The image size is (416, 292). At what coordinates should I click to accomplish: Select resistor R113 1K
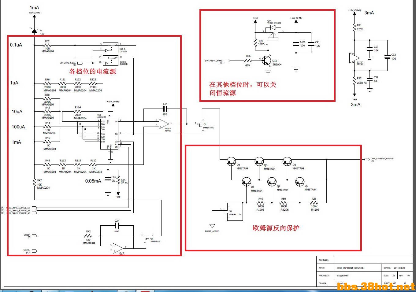(63, 164)
